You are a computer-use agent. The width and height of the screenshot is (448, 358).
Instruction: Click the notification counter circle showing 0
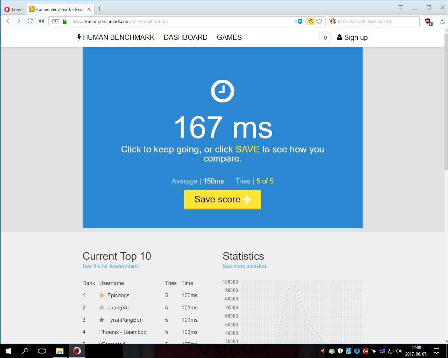point(325,37)
